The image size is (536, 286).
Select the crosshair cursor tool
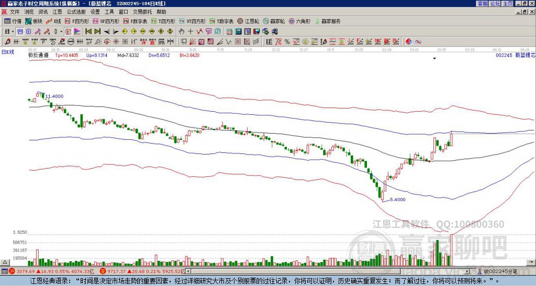pyautogui.click(x=191, y=32)
